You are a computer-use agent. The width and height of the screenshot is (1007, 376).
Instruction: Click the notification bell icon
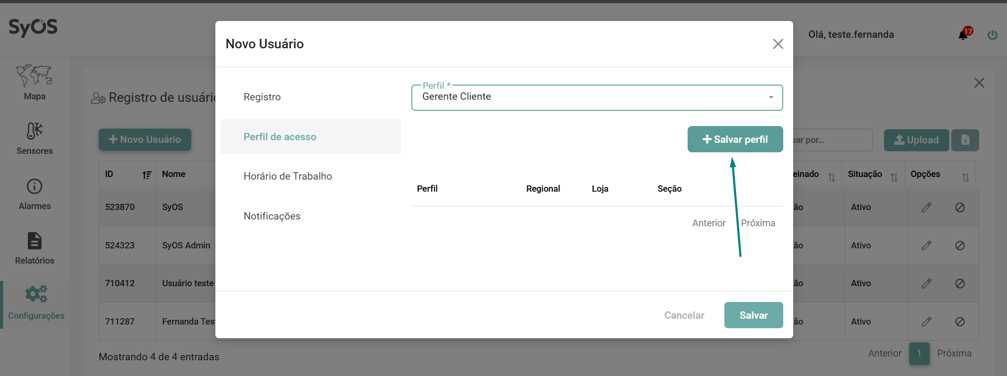coord(963,35)
